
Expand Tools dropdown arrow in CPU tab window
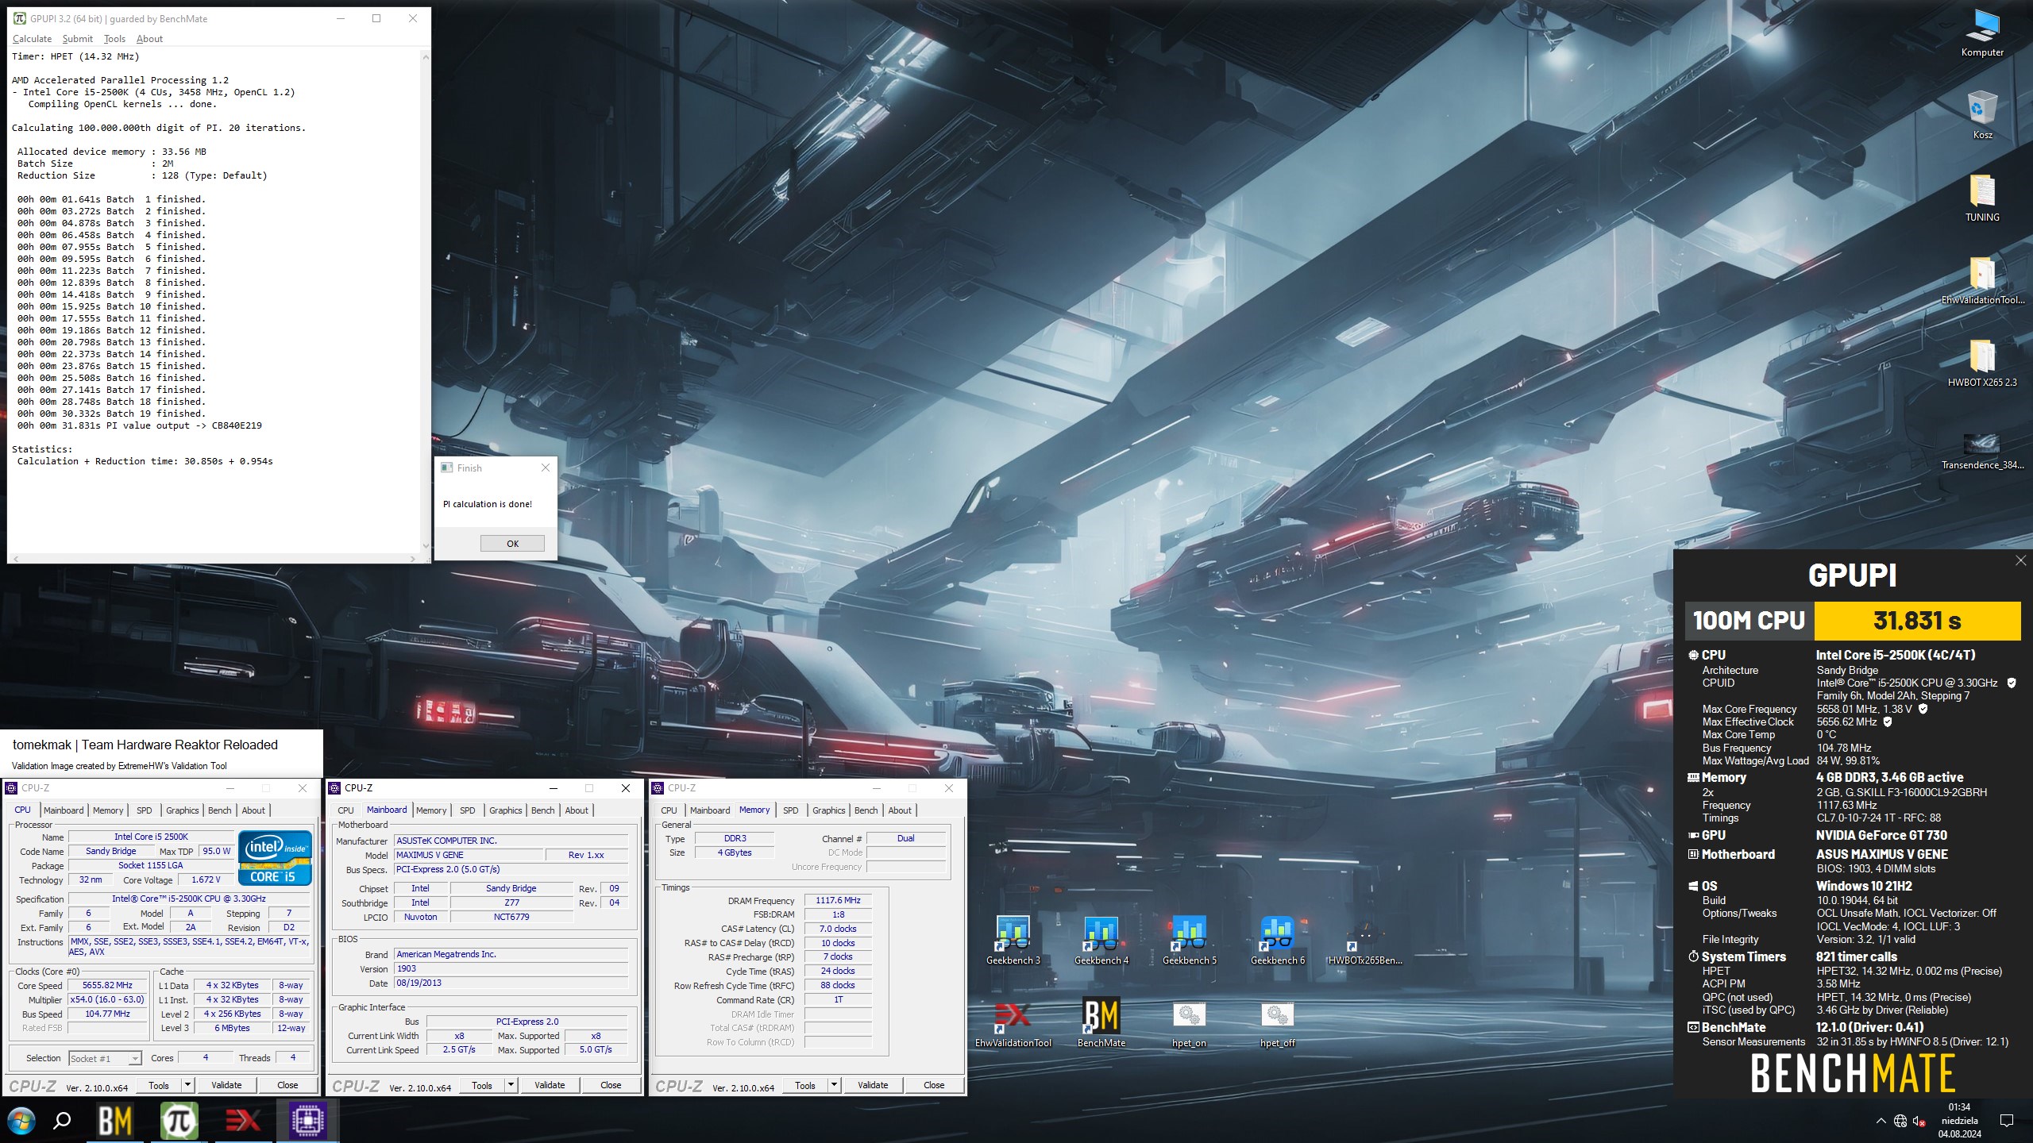(x=187, y=1085)
